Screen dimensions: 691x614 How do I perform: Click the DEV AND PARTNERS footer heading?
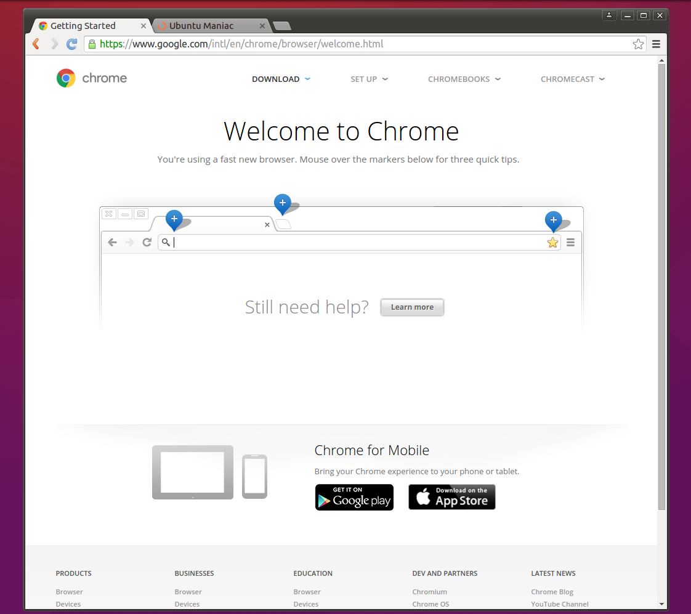click(445, 573)
